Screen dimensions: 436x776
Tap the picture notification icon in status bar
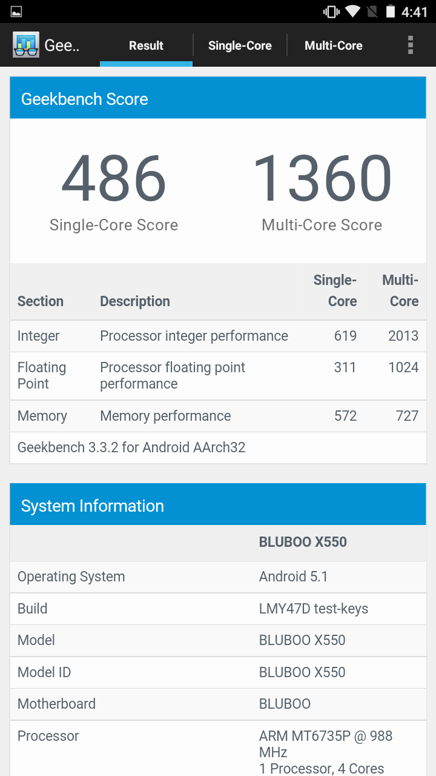tap(16, 12)
